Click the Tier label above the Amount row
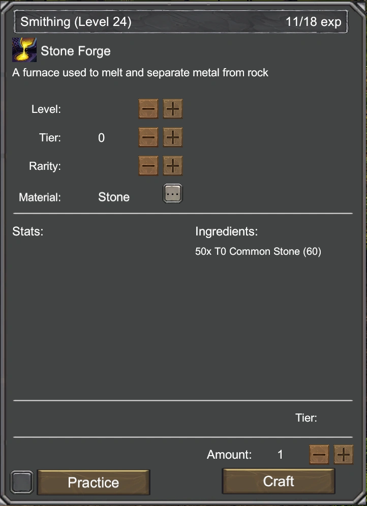 [307, 418]
